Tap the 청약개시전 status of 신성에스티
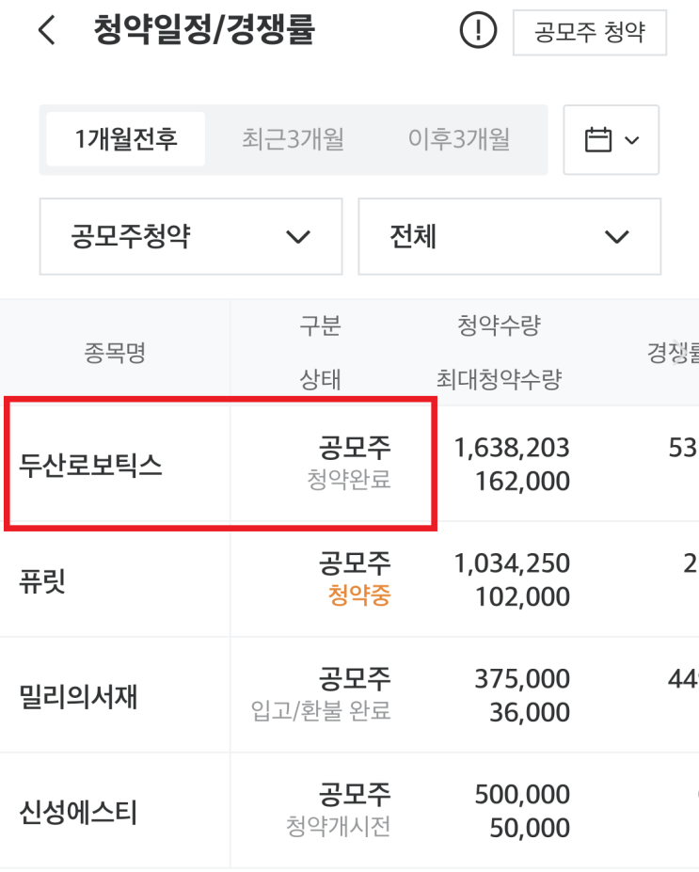 338,827
